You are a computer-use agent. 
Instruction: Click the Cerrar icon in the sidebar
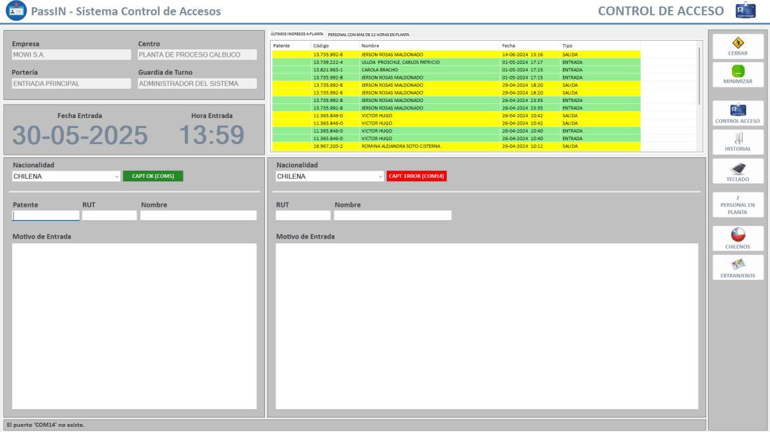click(737, 43)
